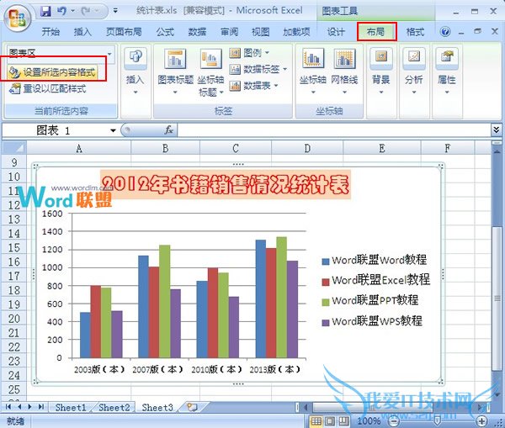This screenshot has height=428, width=505.
Task: Click 设置所选内容格式 button
Action: click(x=53, y=72)
